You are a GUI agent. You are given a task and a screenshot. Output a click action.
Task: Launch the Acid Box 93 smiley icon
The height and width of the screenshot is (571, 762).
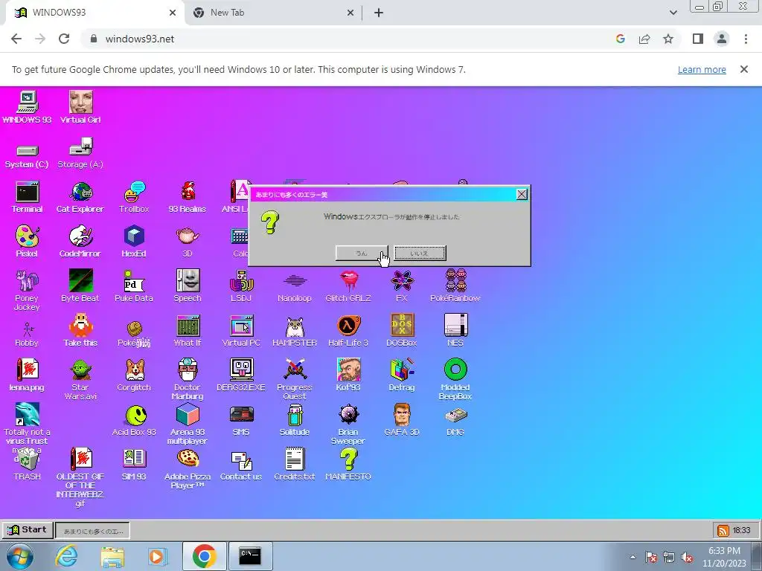click(x=134, y=420)
